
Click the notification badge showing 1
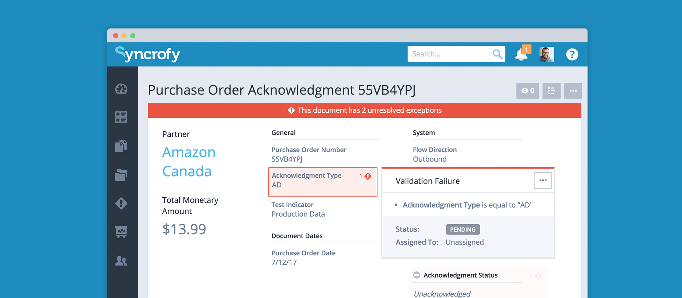[526, 49]
